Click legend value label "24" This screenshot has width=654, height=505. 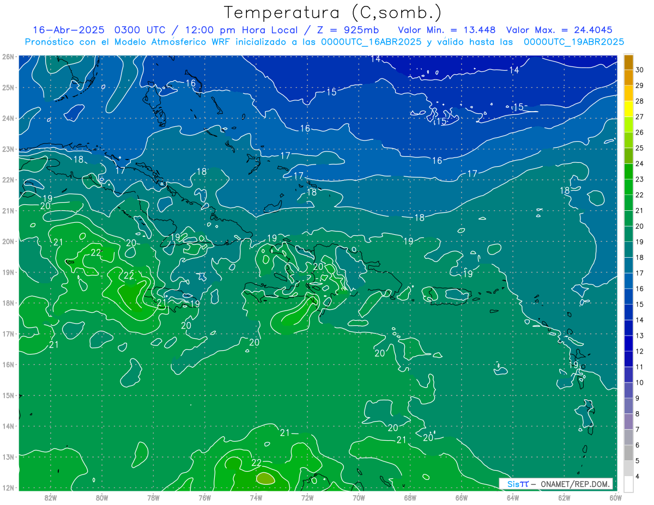[640, 164]
